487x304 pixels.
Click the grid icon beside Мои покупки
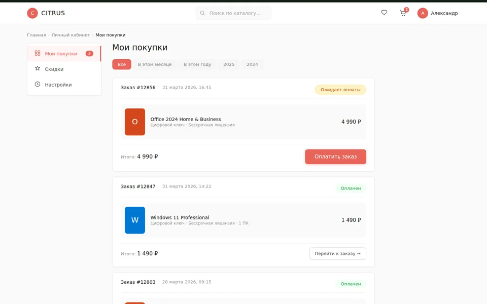pos(38,53)
